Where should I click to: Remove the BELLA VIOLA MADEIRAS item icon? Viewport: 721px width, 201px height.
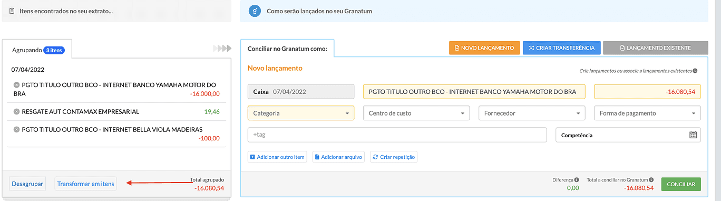[x=16, y=130]
